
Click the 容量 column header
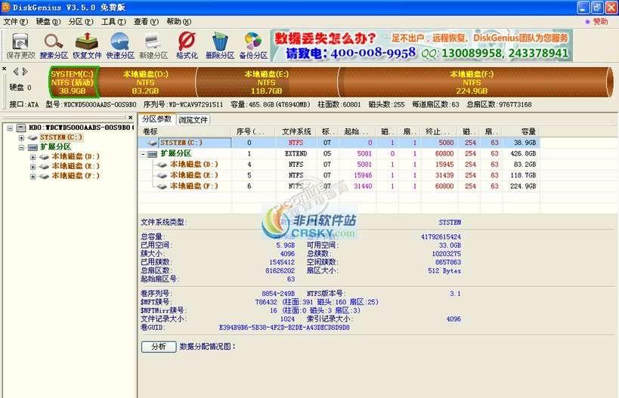pyautogui.click(x=521, y=131)
